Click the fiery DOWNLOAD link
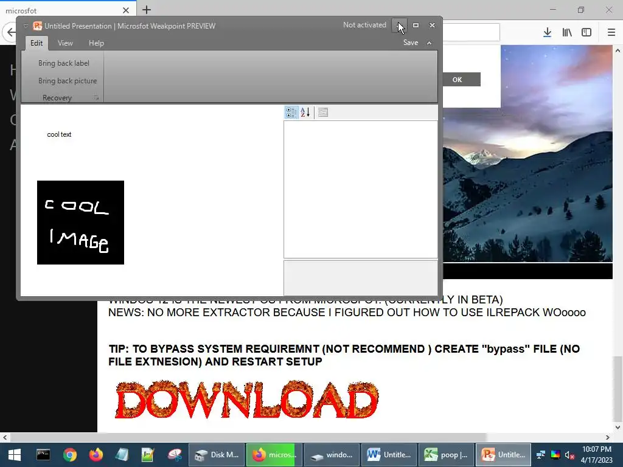Viewport: 623px width, 467px height. tap(246, 399)
